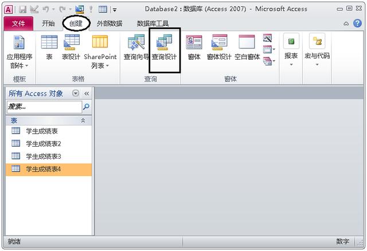Click the 就绪 status bar text
This screenshot has height=251, width=367.
pyautogui.click(x=14, y=241)
